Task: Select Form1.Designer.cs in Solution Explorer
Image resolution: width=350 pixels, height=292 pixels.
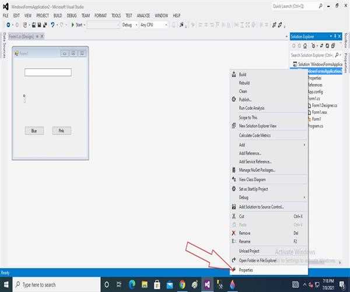Action: 324,105
